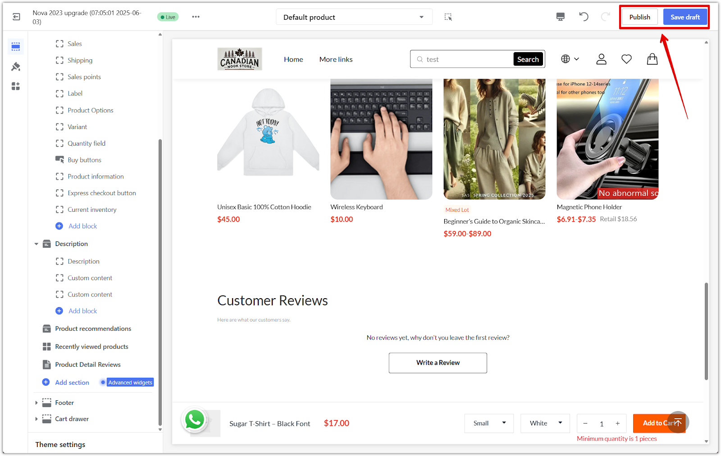The image size is (721, 456).
Task: Select the Quantity field block
Action: 87,143
